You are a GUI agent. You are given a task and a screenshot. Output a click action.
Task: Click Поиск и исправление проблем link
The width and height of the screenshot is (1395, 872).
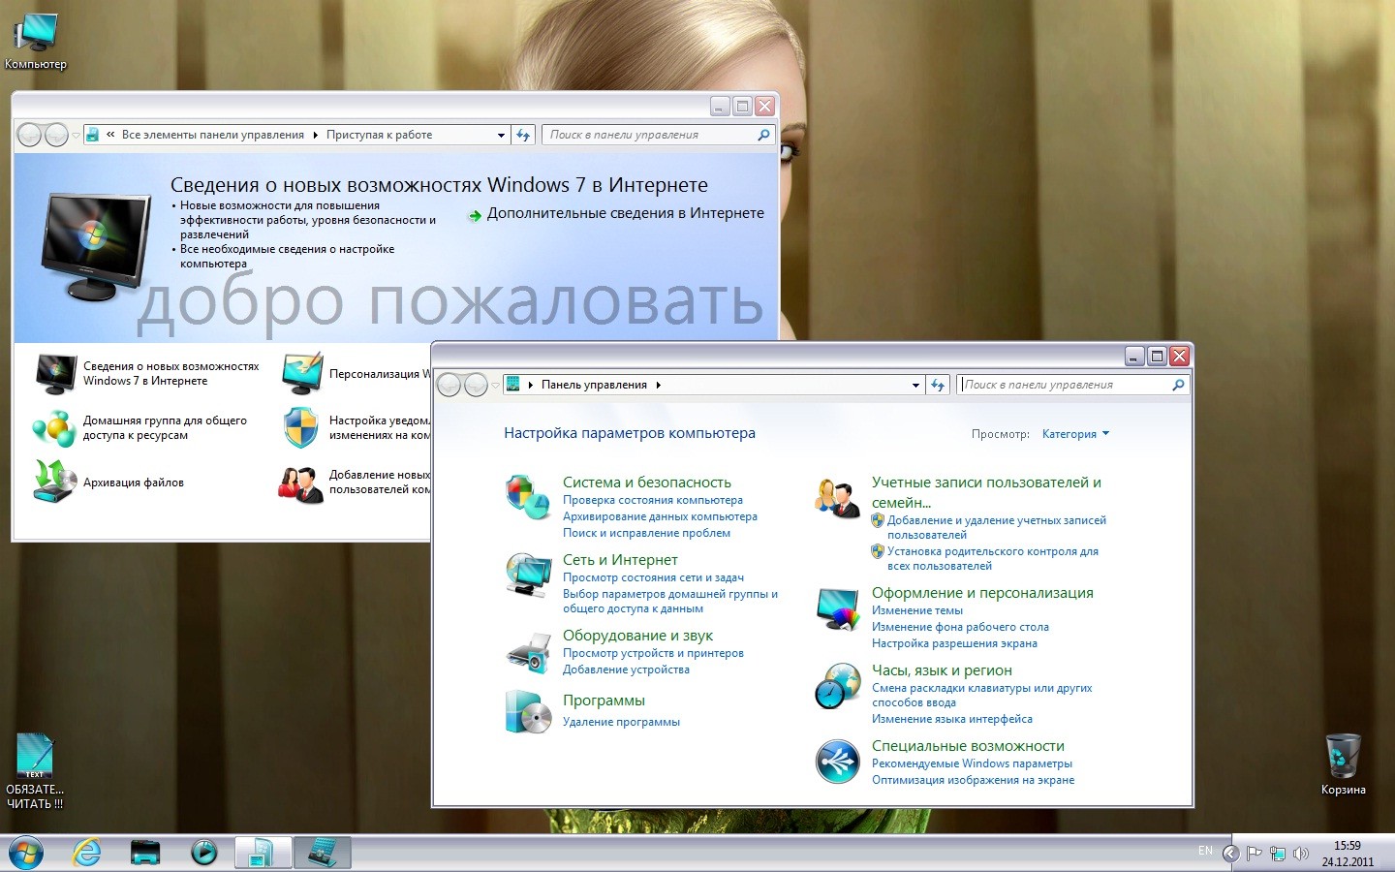coord(646,533)
